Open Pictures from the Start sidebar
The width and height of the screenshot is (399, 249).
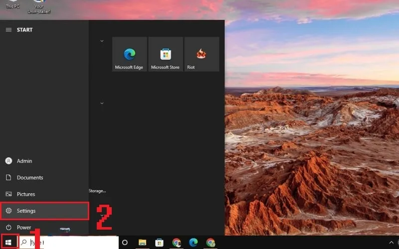(x=44, y=194)
